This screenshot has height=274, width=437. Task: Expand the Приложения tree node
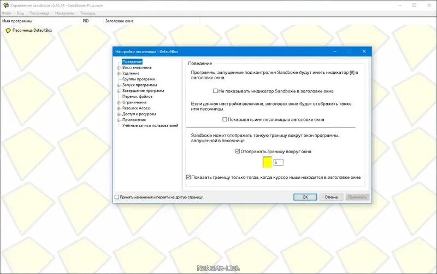pos(119,120)
